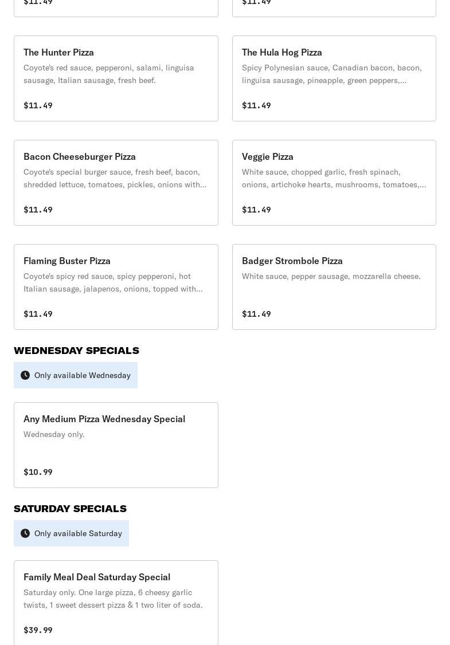Click the $10.99 Wednesday Special price
This screenshot has width=450, height=645.
coord(38,472)
